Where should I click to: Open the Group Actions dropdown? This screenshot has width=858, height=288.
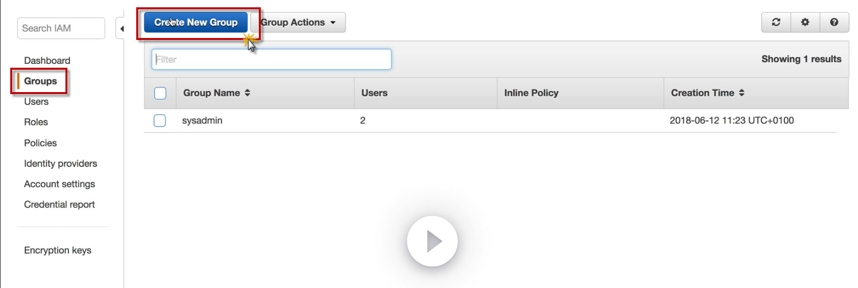pyautogui.click(x=298, y=22)
